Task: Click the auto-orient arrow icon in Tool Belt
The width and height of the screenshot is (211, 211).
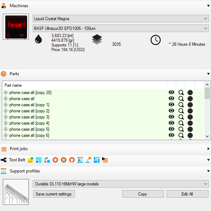Action: [47, 160]
